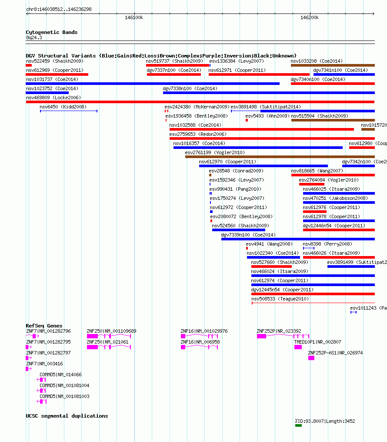Open TMED10P1|NR_002807 gene
This screenshot has height=442, width=387.
317,342
